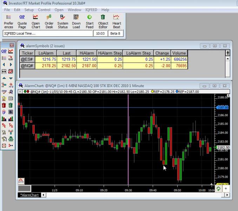
Task: Click the green money bag icon
Action: tap(11, 139)
